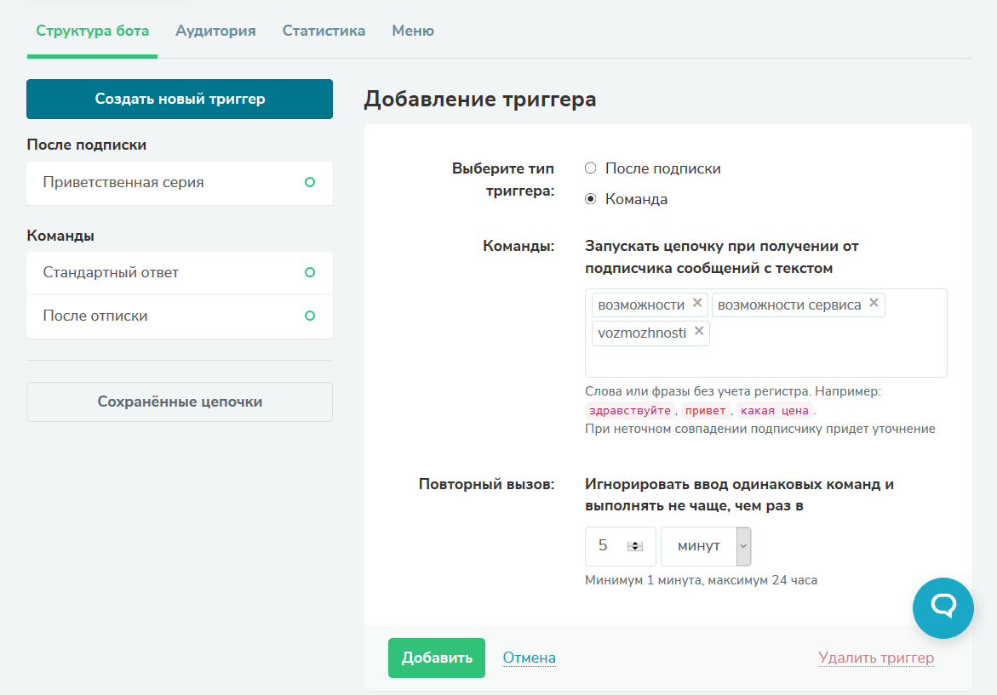Toggle status circle of Стандартный ответ
This screenshot has width=997, height=695.
pos(310,272)
